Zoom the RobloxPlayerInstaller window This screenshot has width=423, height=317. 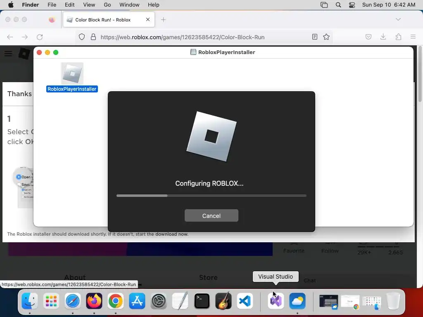[x=56, y=52]
